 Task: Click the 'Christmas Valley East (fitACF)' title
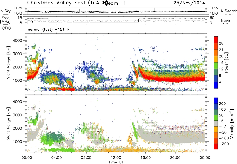point(68,3)
